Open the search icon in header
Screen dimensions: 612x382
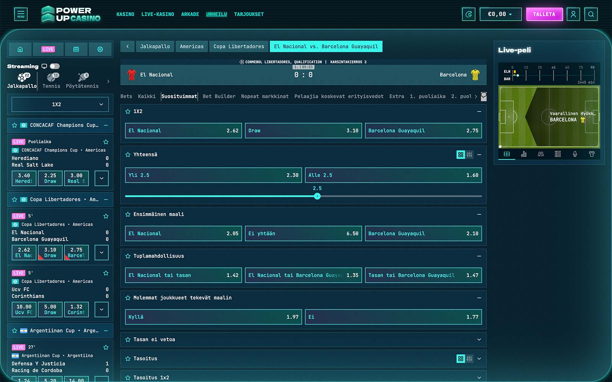[591, 15]
